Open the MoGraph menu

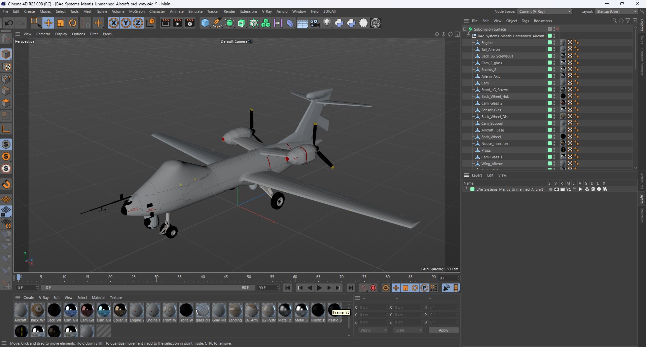pos(137,11)
